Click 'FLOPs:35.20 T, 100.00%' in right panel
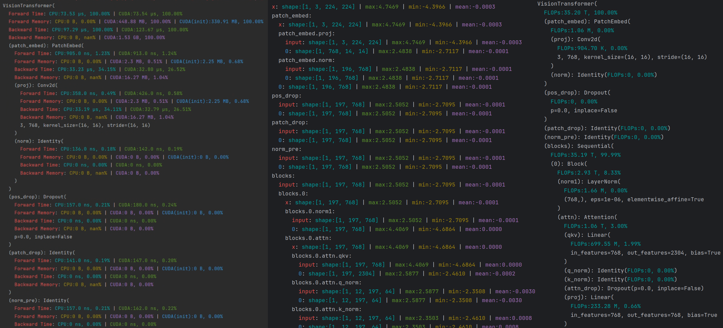 [580, 13]
